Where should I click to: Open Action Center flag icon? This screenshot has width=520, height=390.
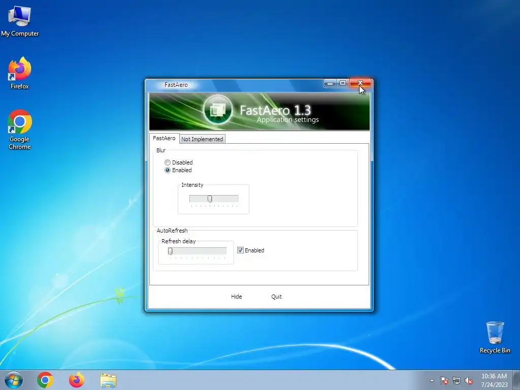coord(444,380)
